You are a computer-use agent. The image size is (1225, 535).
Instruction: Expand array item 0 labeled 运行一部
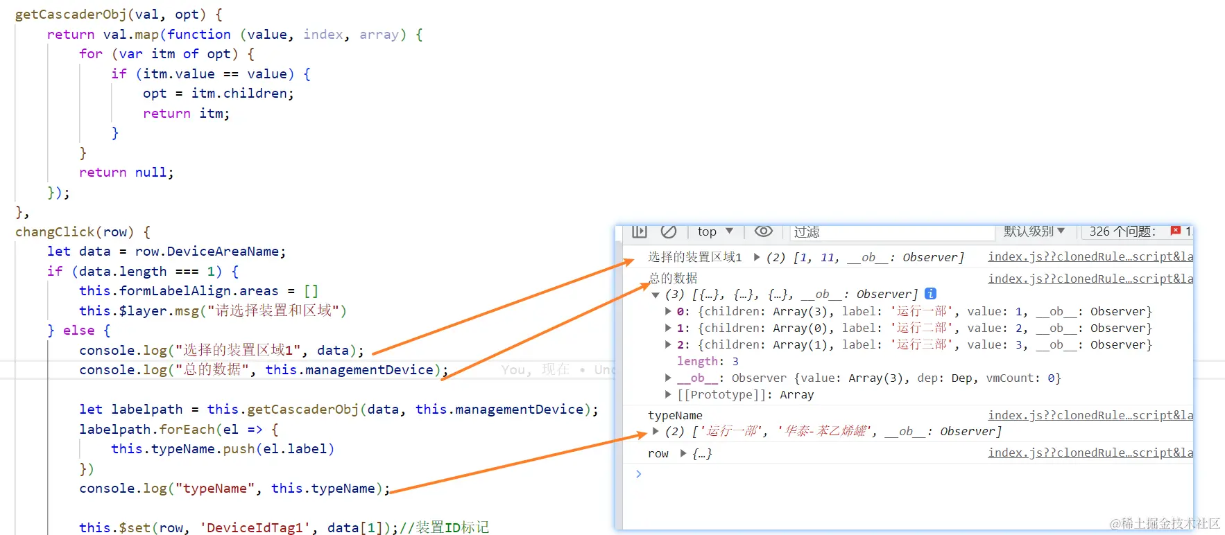(668, 311)
